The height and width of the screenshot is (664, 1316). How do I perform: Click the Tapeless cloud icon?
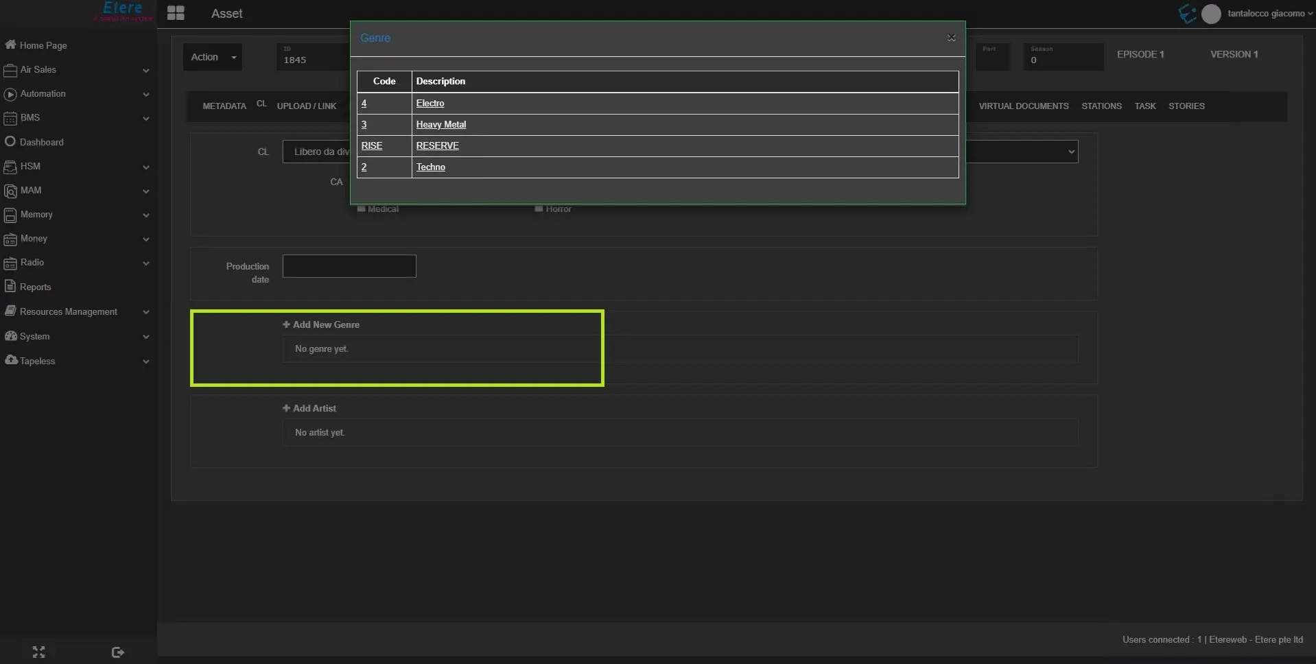point(11,360)
